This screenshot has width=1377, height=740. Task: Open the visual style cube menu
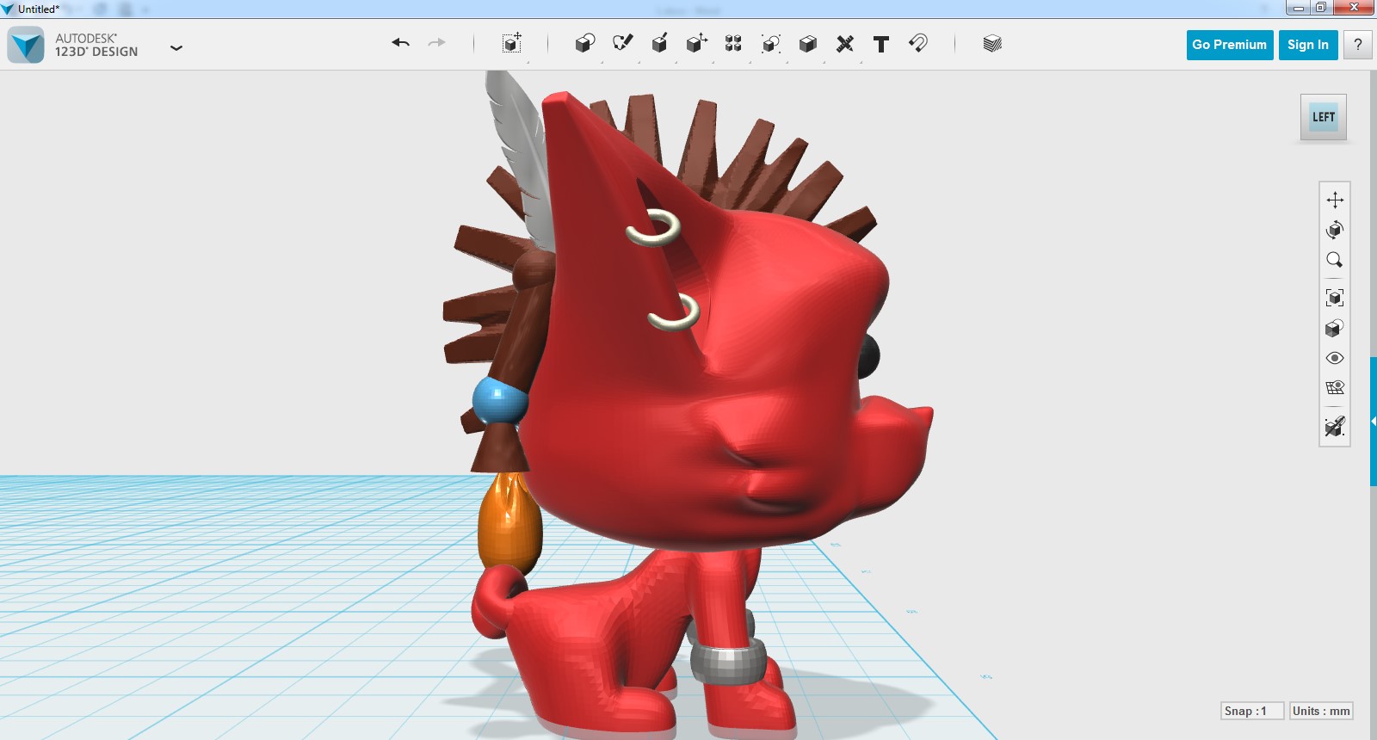[x=1335, y=328]
